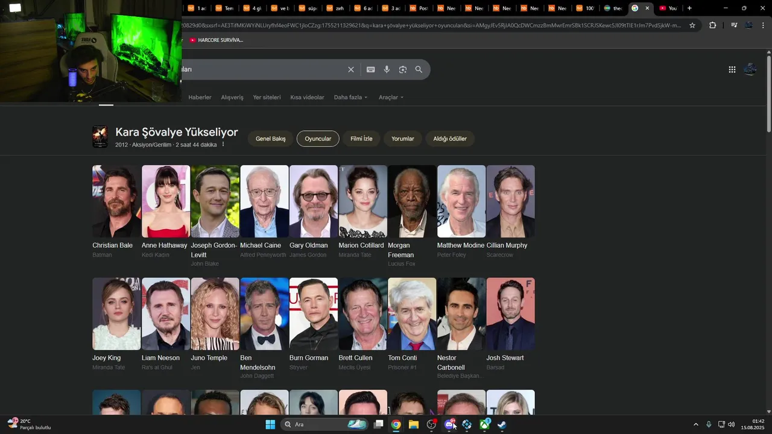Open the three-dot menu beside movie info
The height and width of the screenshot is (434, 772).
coord(223,145)
